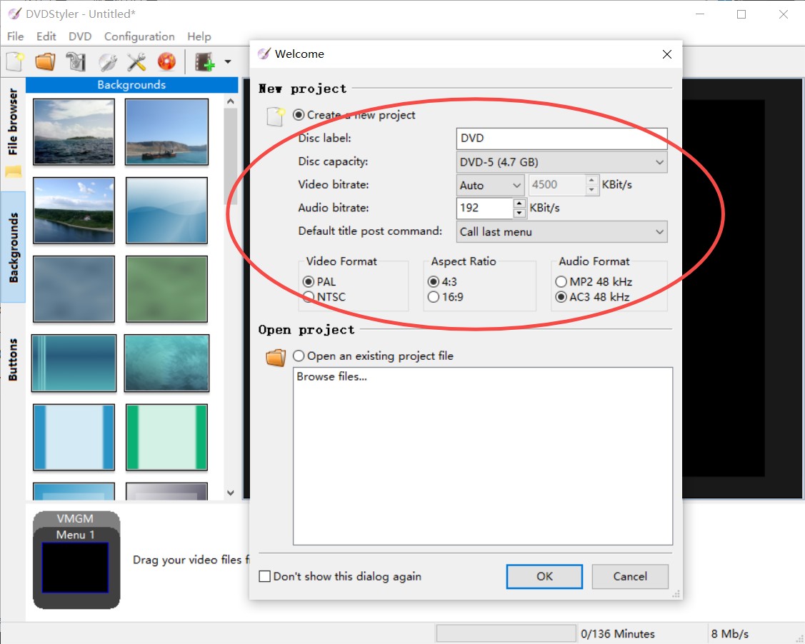Open the Disc capacity dropdown

pos(561,162)
